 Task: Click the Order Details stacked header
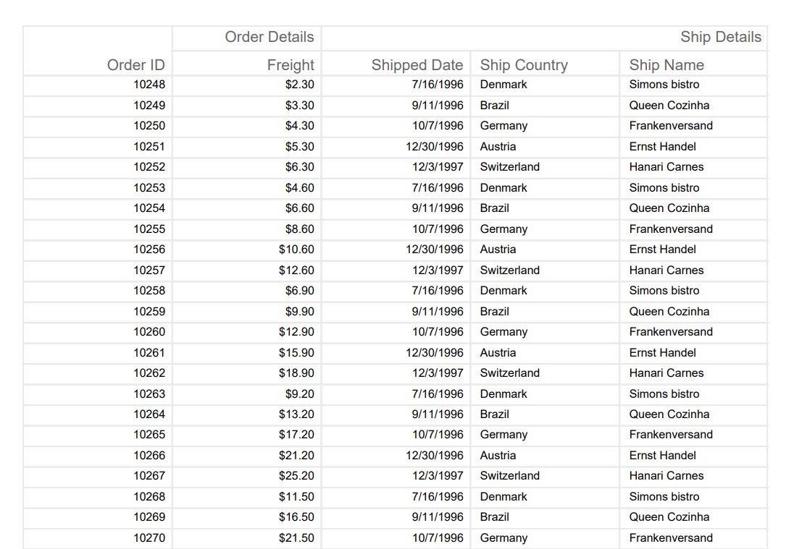[269, 37]
